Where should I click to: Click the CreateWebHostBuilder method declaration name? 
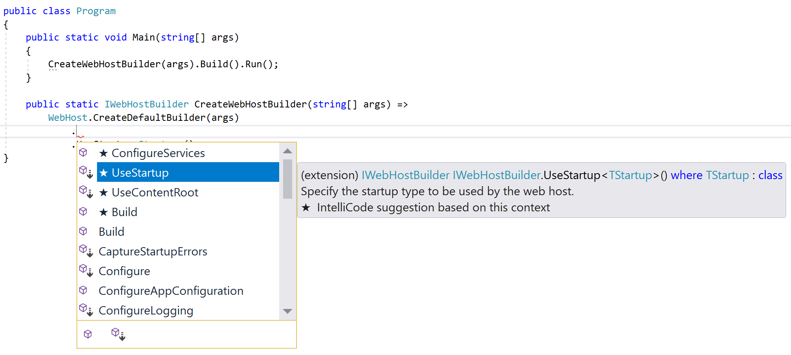pyautogui.click(x=250, y=104)
